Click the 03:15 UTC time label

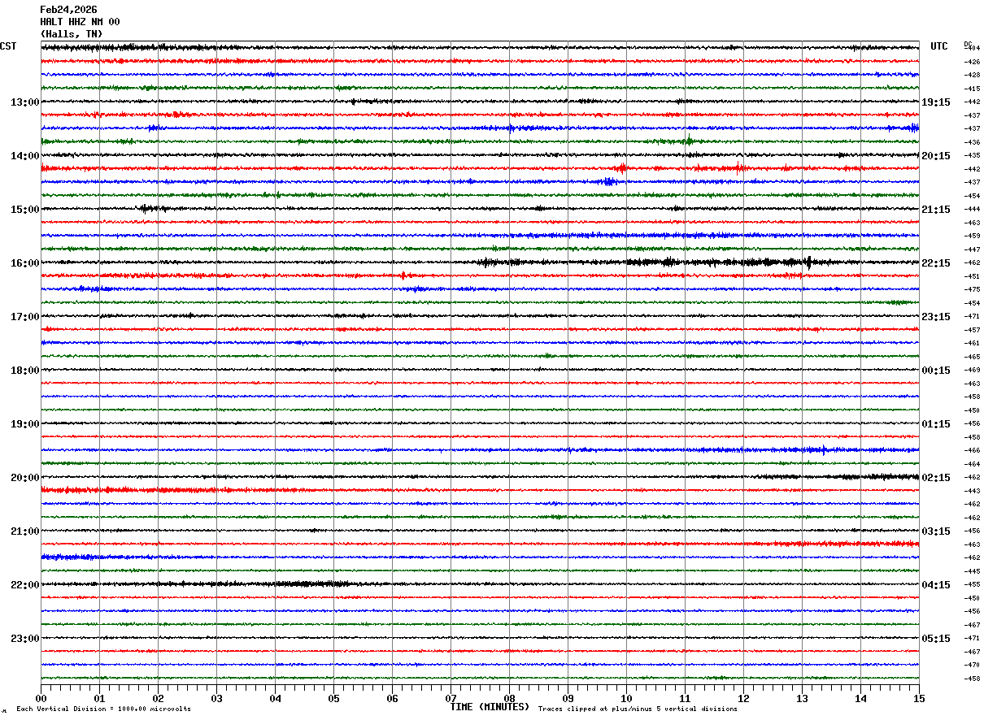click(x=936, y=531)
